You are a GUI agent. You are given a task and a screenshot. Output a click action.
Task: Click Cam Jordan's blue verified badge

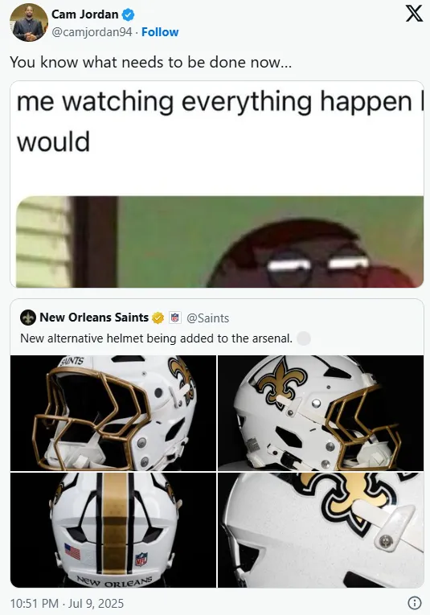pyautogui.click(x=128, y=15)
